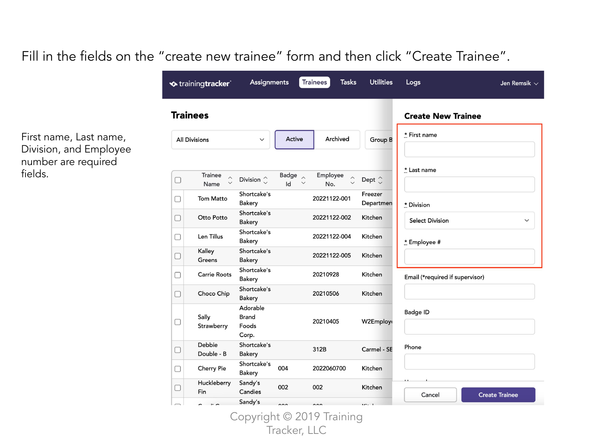Click the Carmel - SE dept cell
Viewport: 593px width, 445px height.
coord(377,350)
